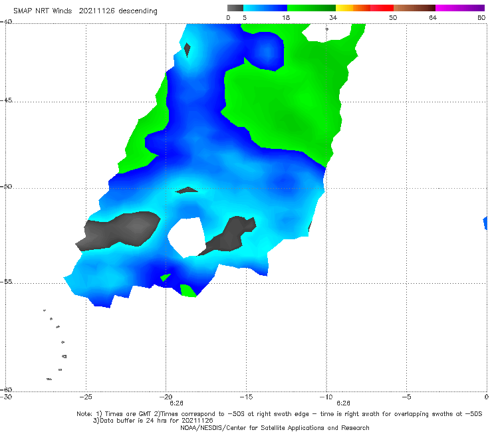Screen dimensions: 492x432
Task: Click the magenta-purple 64–80 colorbar segment
Action: coord(460,8)
